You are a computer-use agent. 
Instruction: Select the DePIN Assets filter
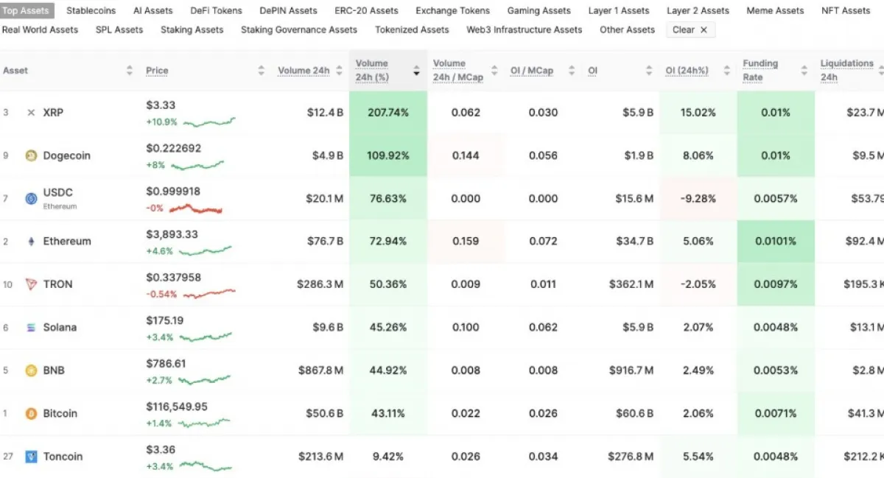click(289, 10)
